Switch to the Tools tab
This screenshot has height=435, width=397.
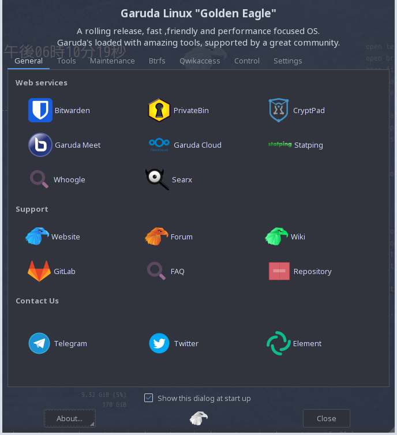coord(66,61)
